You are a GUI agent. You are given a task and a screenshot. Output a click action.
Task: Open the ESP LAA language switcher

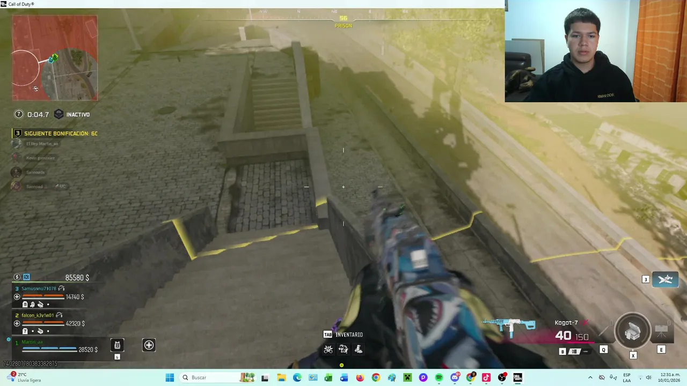pyautogui.click(x=627, y=377)
